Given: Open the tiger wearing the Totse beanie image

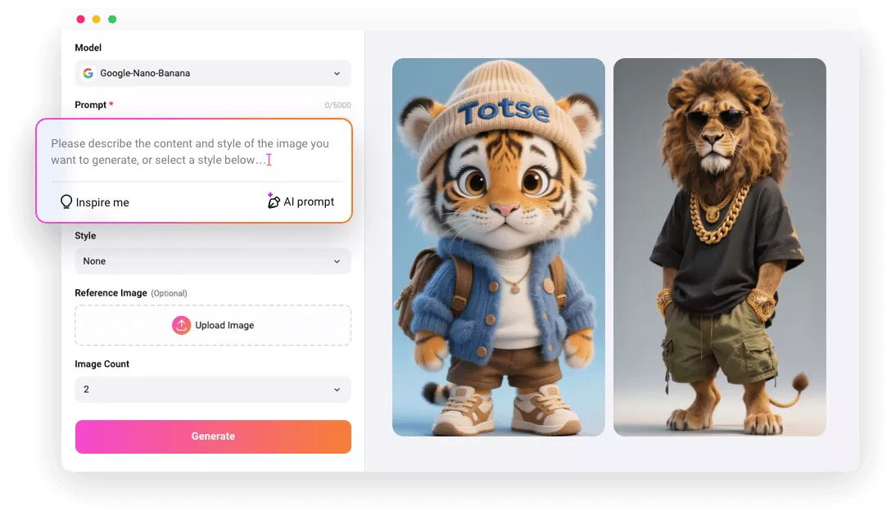Looking at the screenshot, I should tap(498, 246).
